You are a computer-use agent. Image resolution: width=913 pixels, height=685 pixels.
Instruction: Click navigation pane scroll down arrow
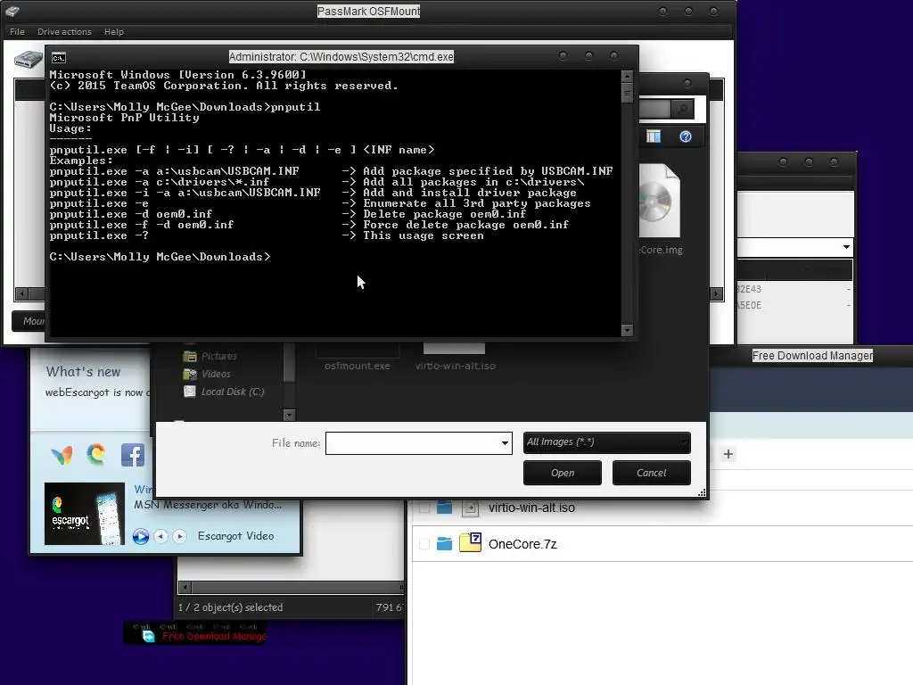pos(289,415)
